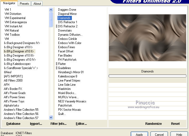Select VM Toolbox category
The image size is (189, 136).
12,35
